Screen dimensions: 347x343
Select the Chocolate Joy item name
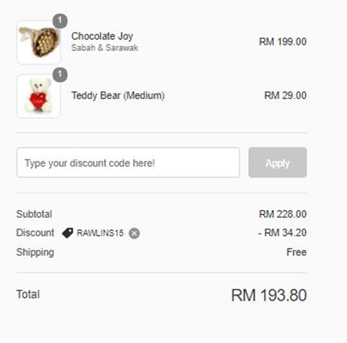pos(102,36)
